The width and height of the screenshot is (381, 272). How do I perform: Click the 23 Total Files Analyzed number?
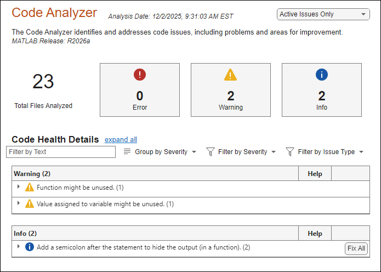tap(43, 81)
